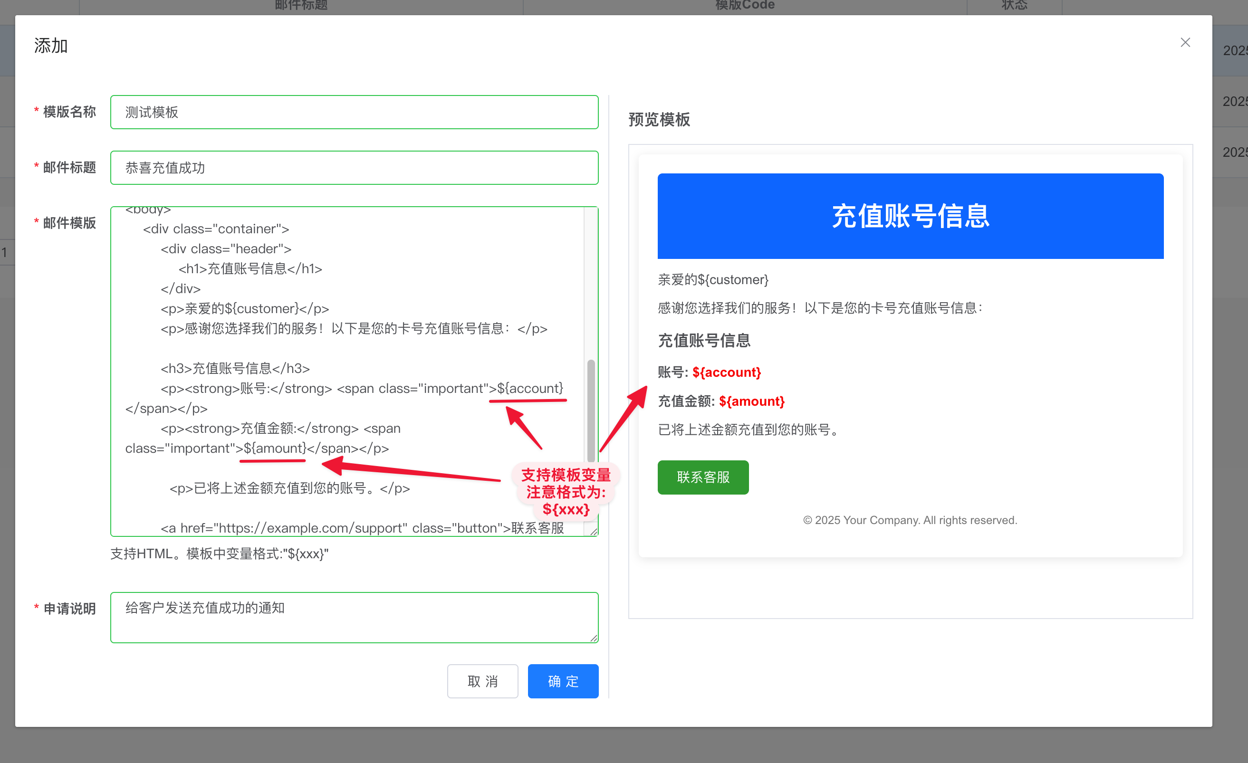1248x763 pixels.
Task: Click the 申请说明 textarea
Action: point(354,617)
